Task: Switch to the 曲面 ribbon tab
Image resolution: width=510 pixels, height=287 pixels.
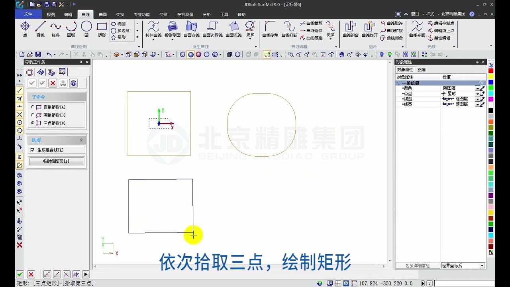Action: tap(103, 14)
